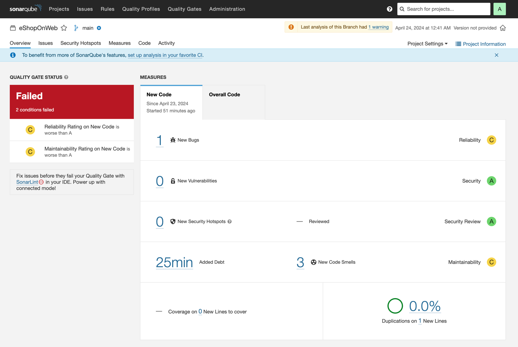Click the blue plus icon next to main
The image size is (518, 347).
pos(99,28)
